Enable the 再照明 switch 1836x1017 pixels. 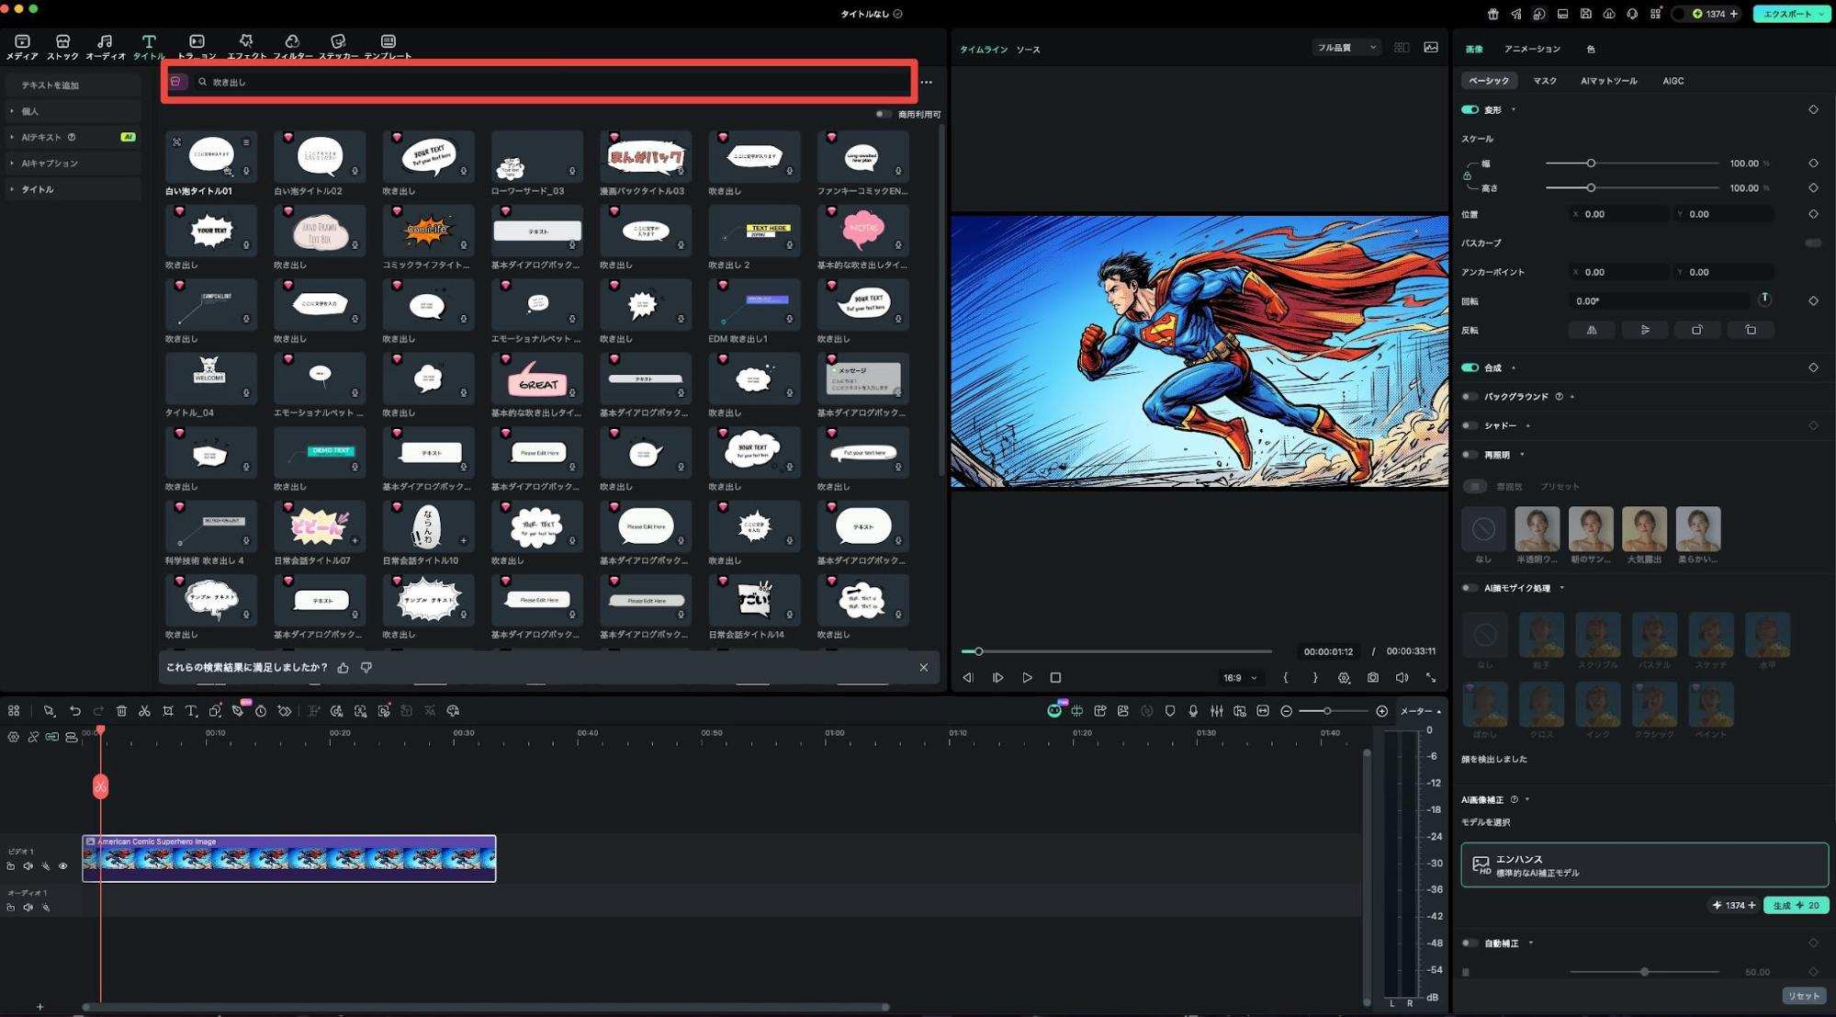(x=1470, y=455)
